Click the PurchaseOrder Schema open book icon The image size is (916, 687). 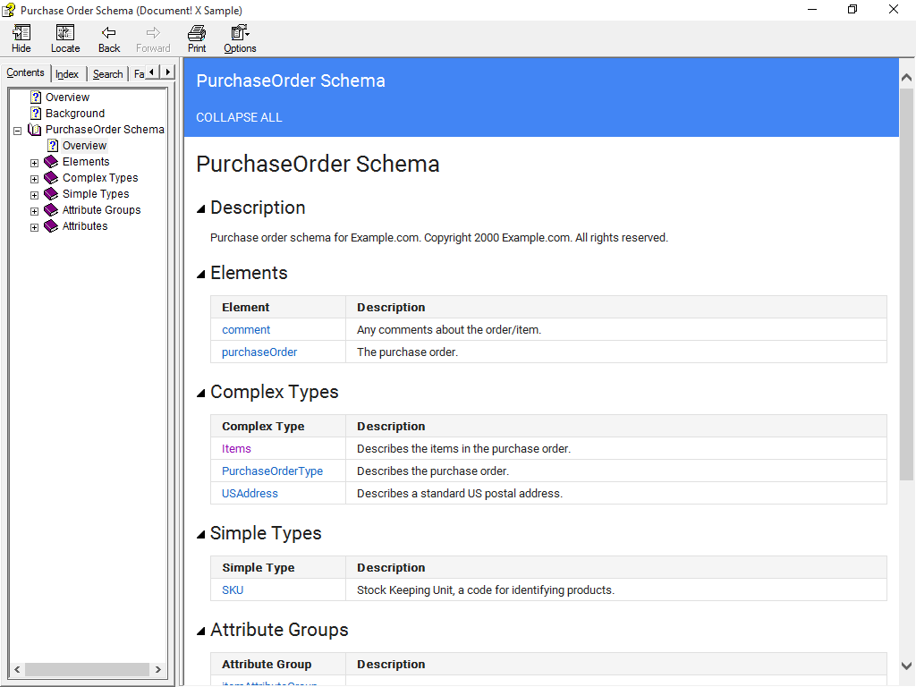tap(35, 129)
